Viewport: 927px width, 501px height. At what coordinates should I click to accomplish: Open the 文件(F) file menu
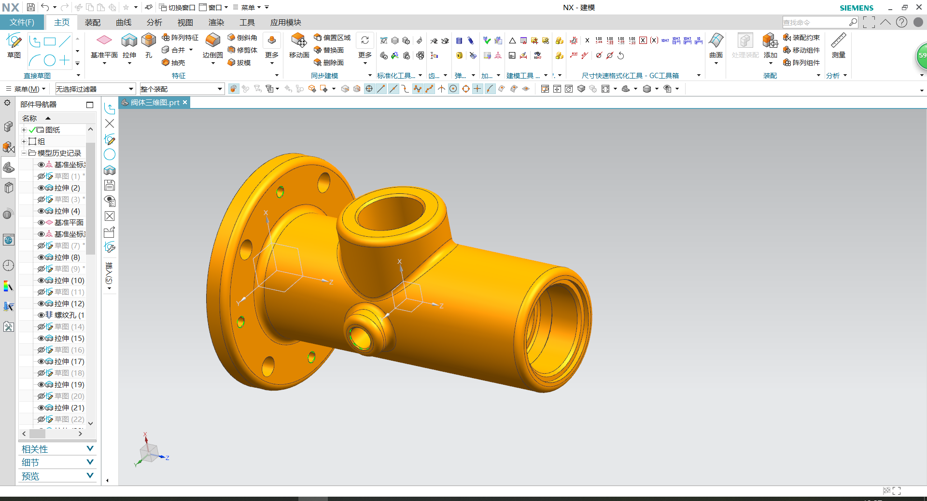22,23
